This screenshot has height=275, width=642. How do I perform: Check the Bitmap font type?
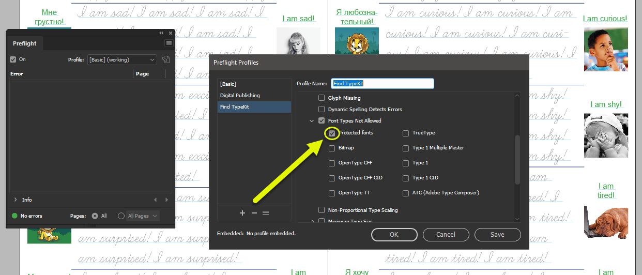click(x=332, y=148)
